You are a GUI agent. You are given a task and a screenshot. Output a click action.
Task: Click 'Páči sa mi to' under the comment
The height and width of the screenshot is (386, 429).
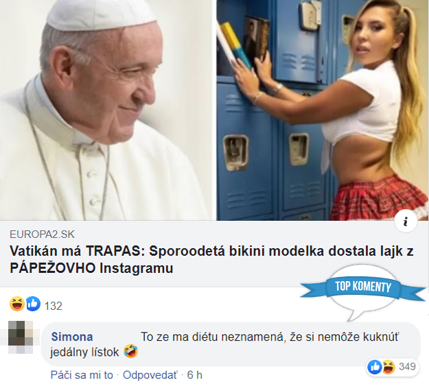[82, 375]
